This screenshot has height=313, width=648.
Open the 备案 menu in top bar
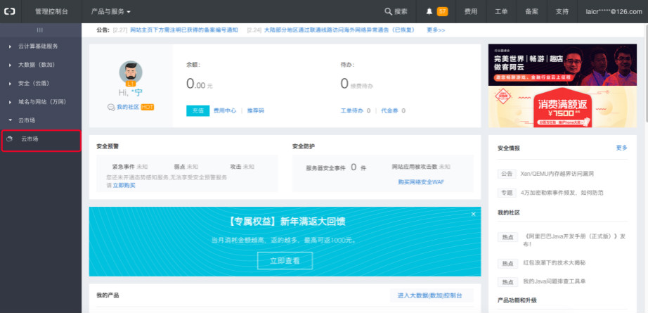click(x=532, y=11)
